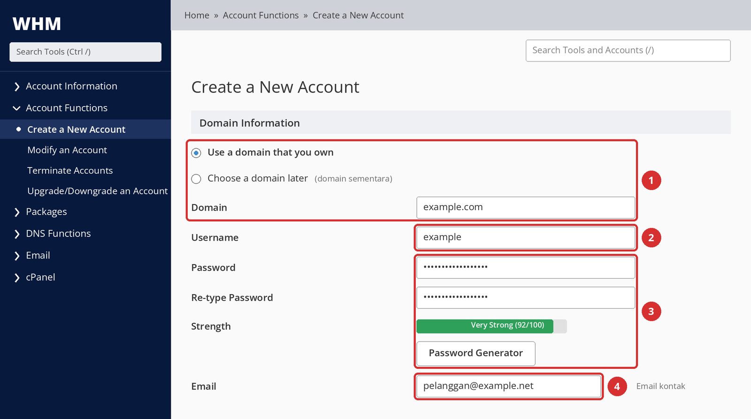
Task: Click the Re-type Password input field
Action: point(526,297)
